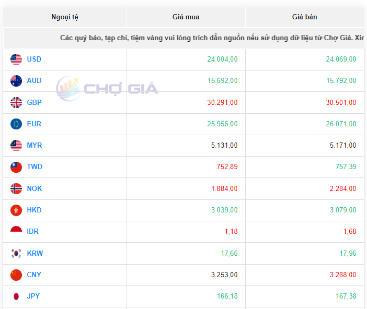Open the GBP currency link
The width and height of the screenshot is (367, 309).
coord(34,103)
